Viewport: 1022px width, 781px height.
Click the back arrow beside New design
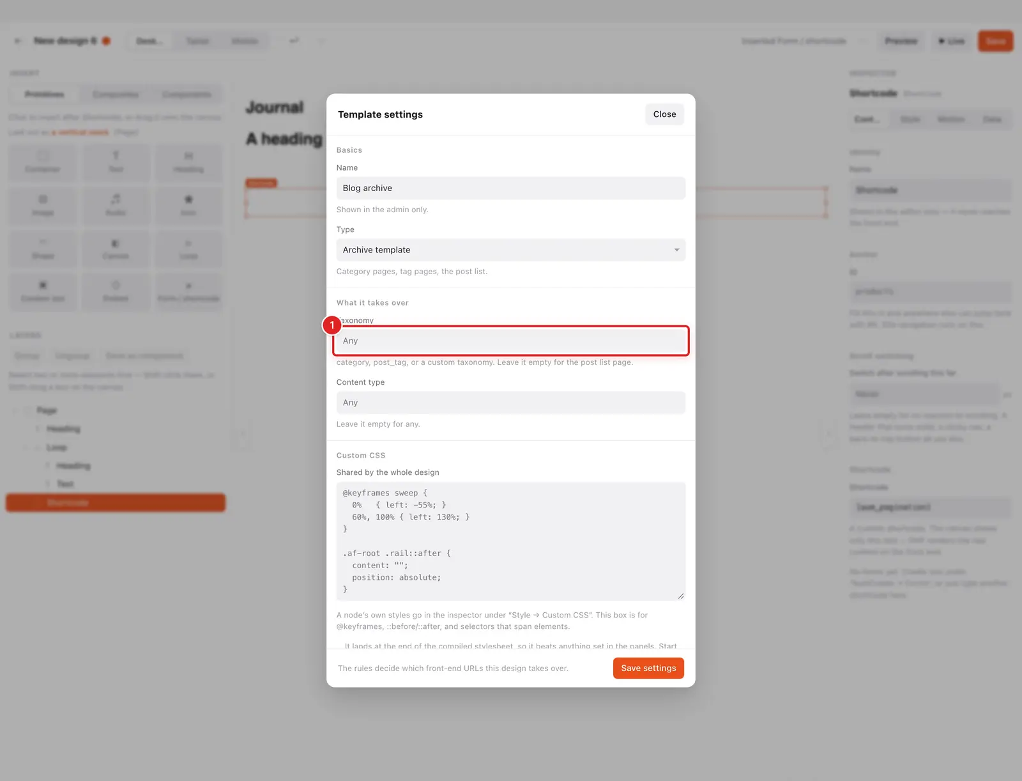[18, 41]
